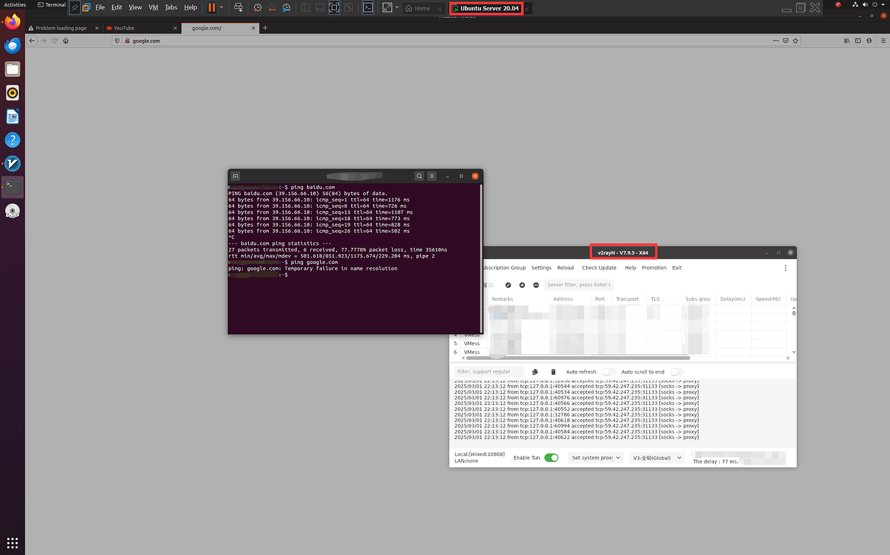The image size is (890, 555).
Task: Click Reload in v2rayN menu
Action: click(x=566, y=268)
